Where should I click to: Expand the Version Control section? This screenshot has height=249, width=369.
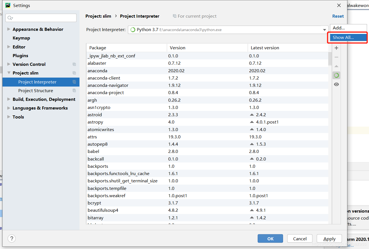click(9, 64)
